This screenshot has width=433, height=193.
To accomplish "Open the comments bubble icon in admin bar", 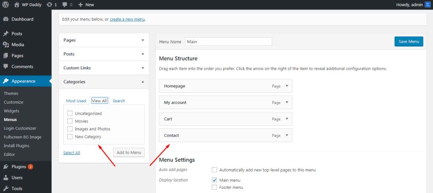I will point(65,5).
